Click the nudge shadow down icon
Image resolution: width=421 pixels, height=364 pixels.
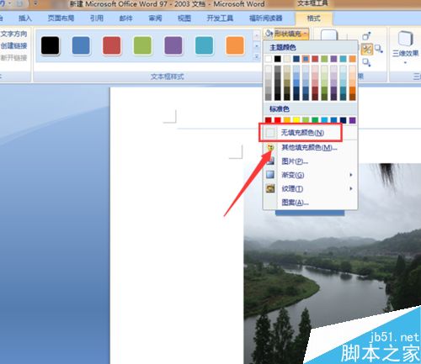pos(366,62)
